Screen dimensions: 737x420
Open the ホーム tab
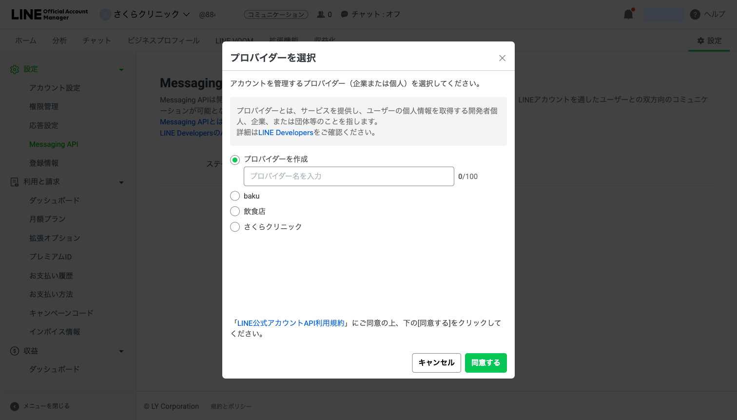[x=26, y=40]
